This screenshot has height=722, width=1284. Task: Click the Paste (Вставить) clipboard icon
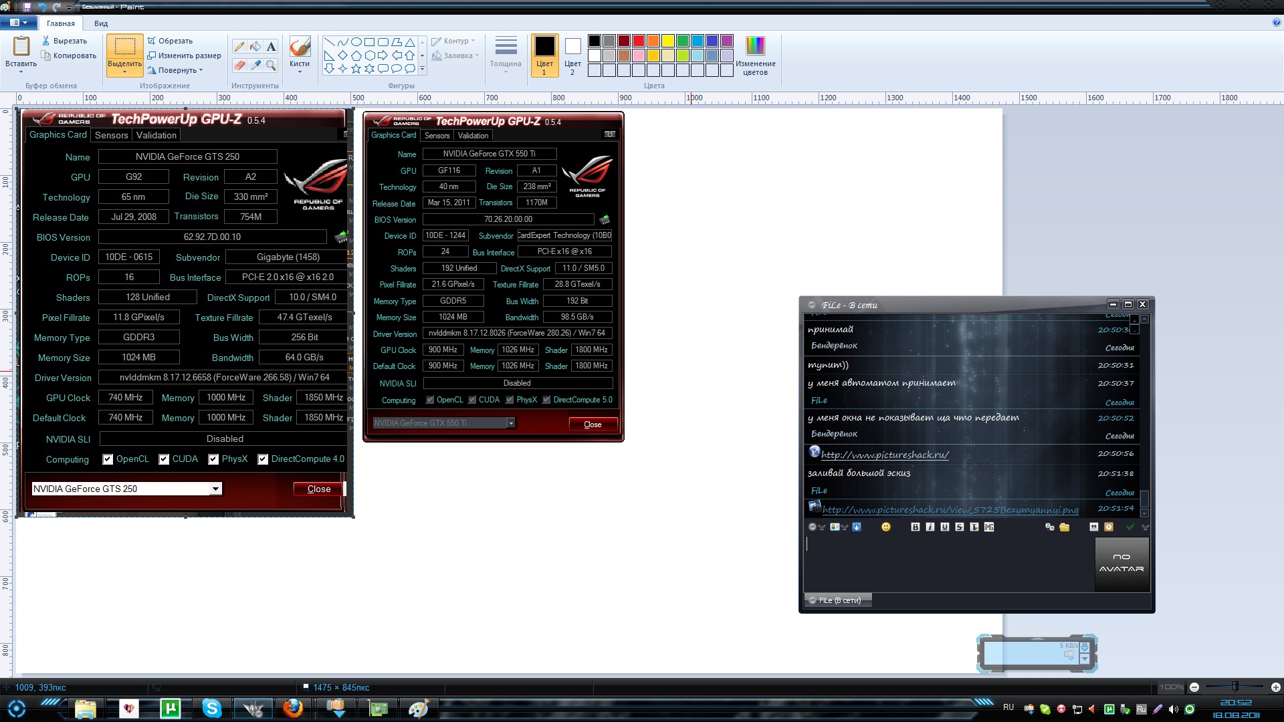(x=21, y=47)
